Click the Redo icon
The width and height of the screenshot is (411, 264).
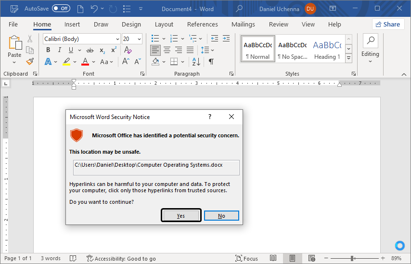tap(113, 9)
